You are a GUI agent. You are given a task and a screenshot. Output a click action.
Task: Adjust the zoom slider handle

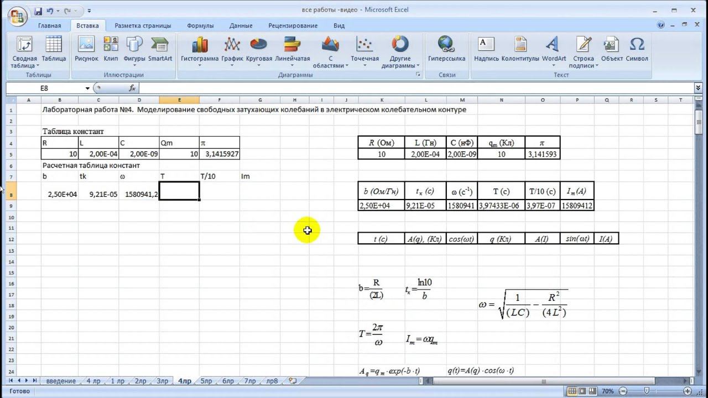pos(647,391)
